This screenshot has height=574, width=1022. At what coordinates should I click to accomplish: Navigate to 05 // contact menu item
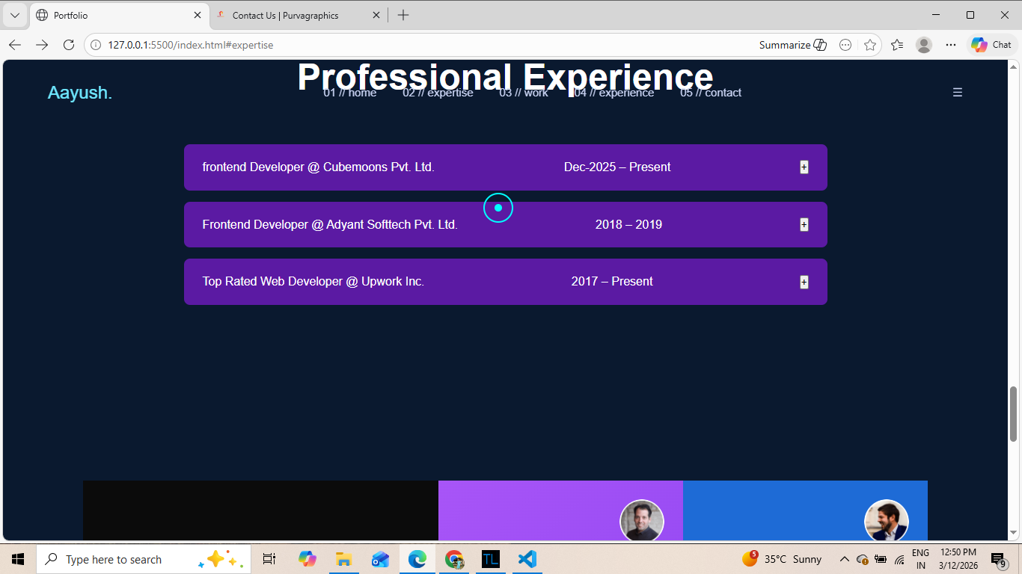(710, 93)
